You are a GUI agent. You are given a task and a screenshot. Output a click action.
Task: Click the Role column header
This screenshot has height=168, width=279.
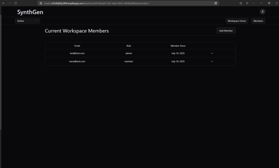point(129,46)
